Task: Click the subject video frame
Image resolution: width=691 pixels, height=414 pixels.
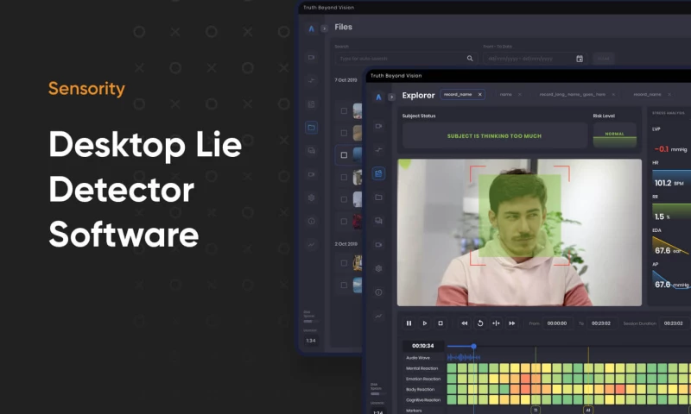Action: click(x=519, y=232)
